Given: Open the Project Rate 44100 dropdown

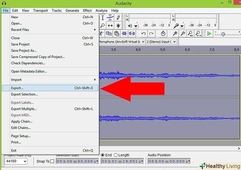Looking at the screenshot, I should point(16,161).
